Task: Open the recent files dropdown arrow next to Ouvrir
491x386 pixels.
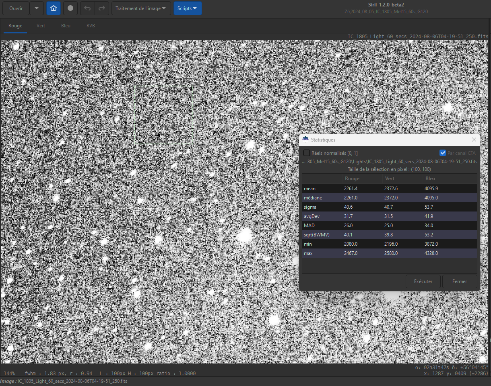Action: (37, 8)
